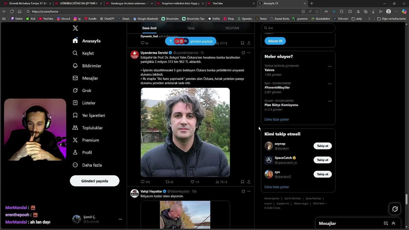This screenshot has width=409, height=230.
Task: Open Yalova trending topic
Action: pos(270,70)
